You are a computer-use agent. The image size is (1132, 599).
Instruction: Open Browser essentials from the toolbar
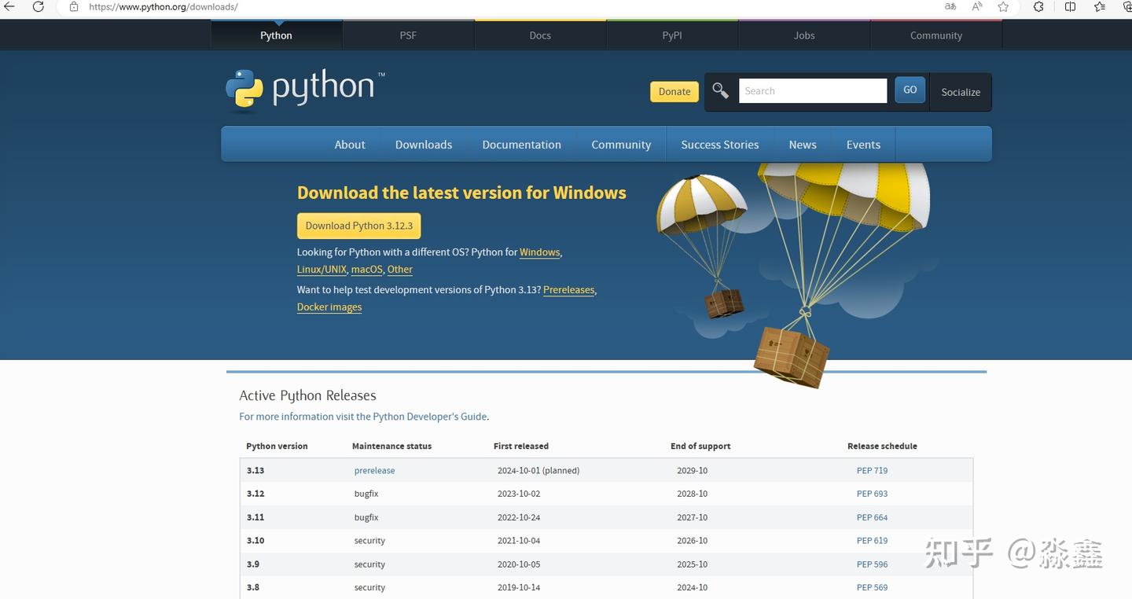pos(1038,6)
